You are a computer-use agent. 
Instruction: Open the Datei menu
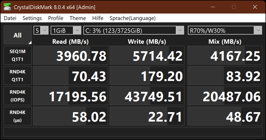point(10,18)
